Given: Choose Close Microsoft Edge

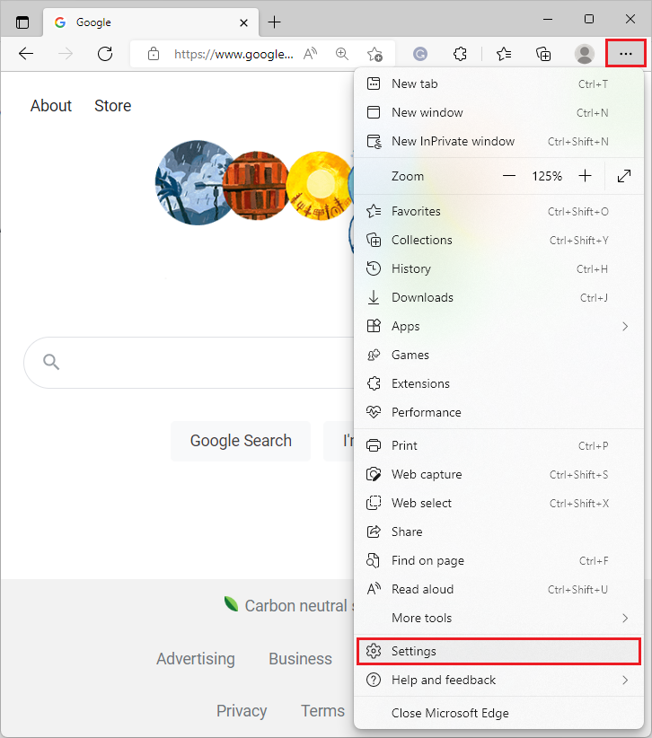Looking at the screenshot, I should (x=498, y=713).
